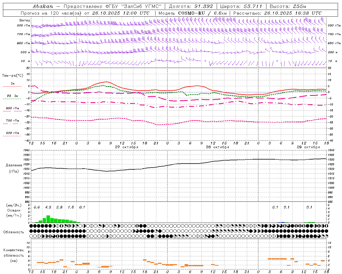The width and height of the screenshot is (342, 274).
Task: Select the 'Прогноз на 120 часа(ов)' forecast line
Action: 52,13
